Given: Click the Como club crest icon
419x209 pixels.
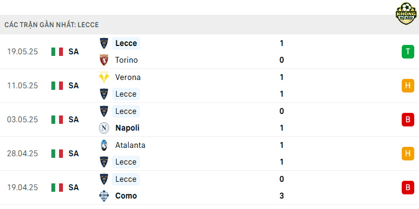Looking at the screenshot, I should tap(104, 196).
